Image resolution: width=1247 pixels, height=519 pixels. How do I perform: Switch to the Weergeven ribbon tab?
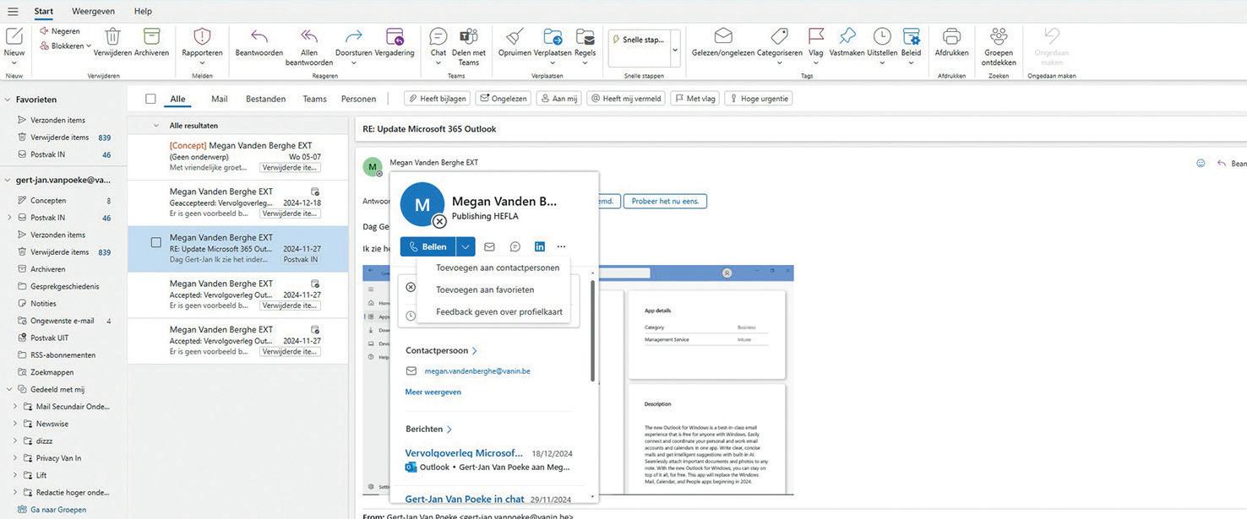click(93, 11)
